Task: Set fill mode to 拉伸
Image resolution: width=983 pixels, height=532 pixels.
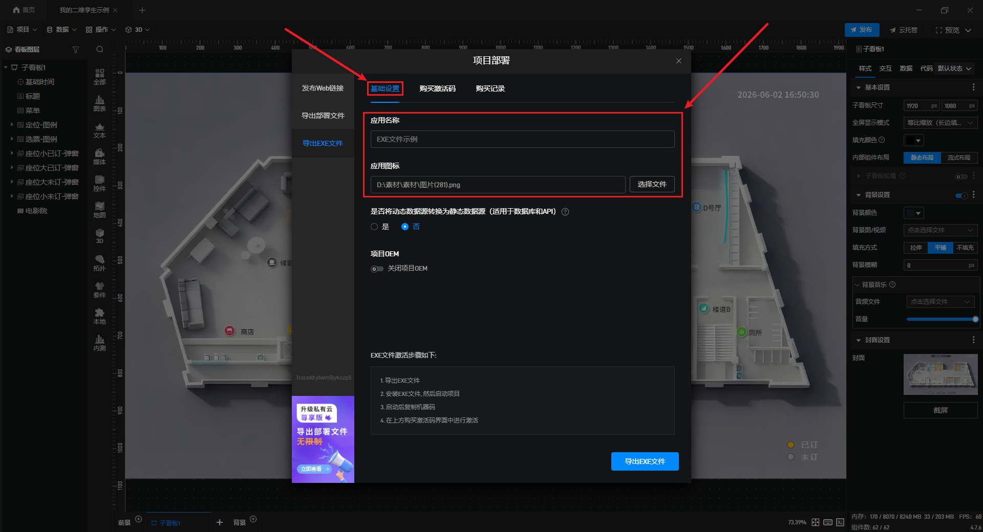Action: pos(916,248)
